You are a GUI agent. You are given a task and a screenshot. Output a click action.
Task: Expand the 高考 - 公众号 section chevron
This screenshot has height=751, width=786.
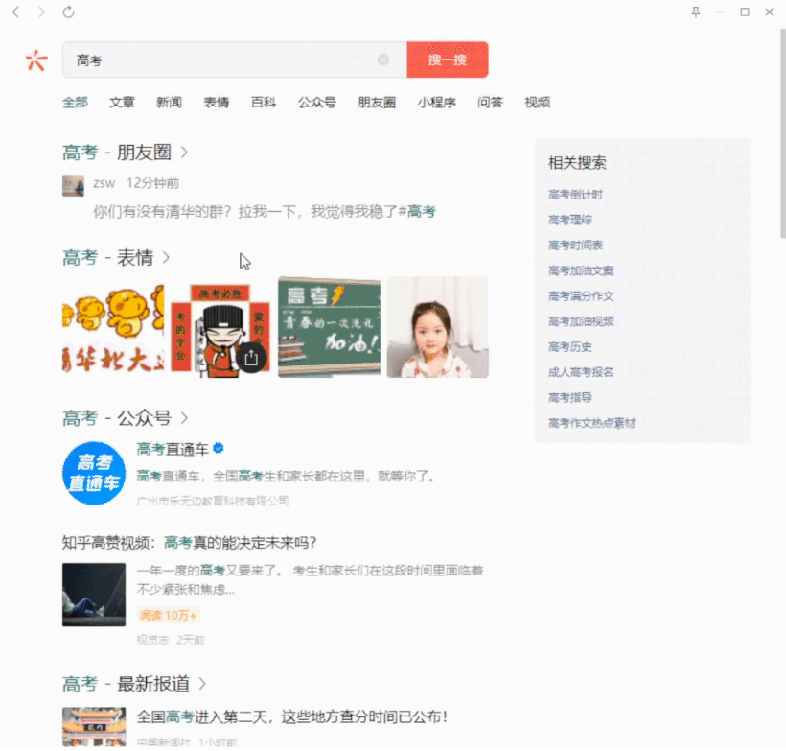pyautogui.click(x=184, y=418)
